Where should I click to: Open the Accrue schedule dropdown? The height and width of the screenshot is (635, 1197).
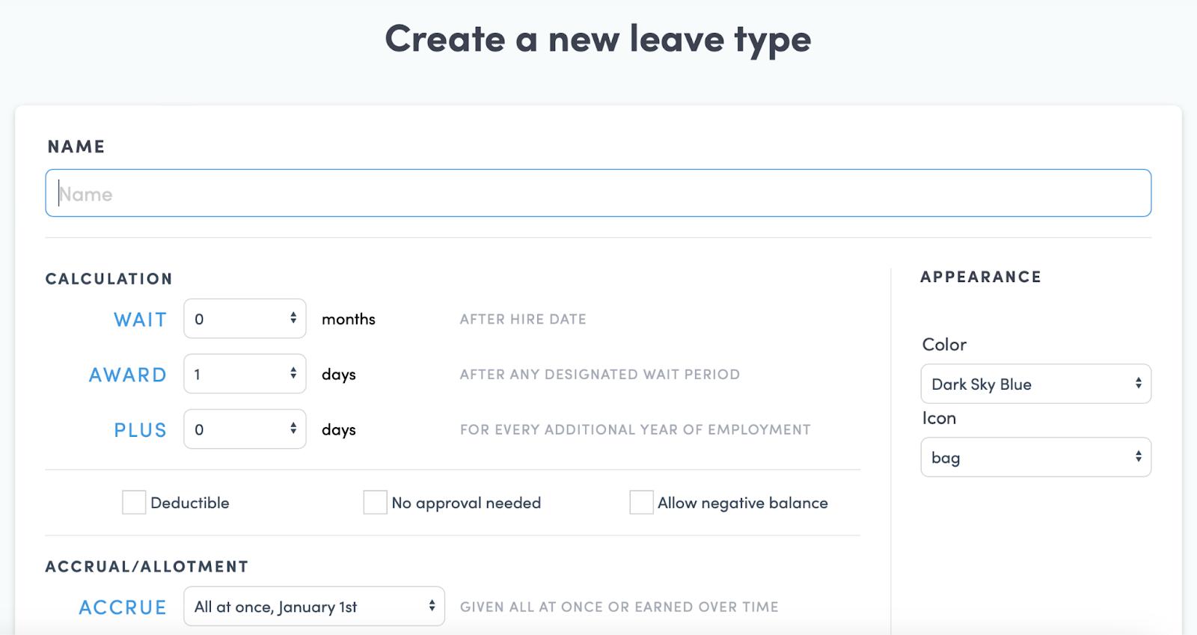314,607
